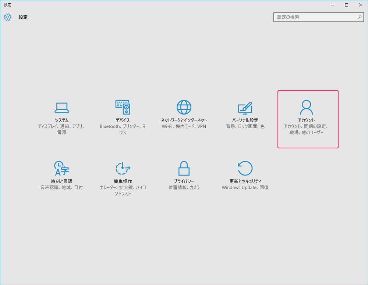Click the 設定 page heading text

coord(23,17)
